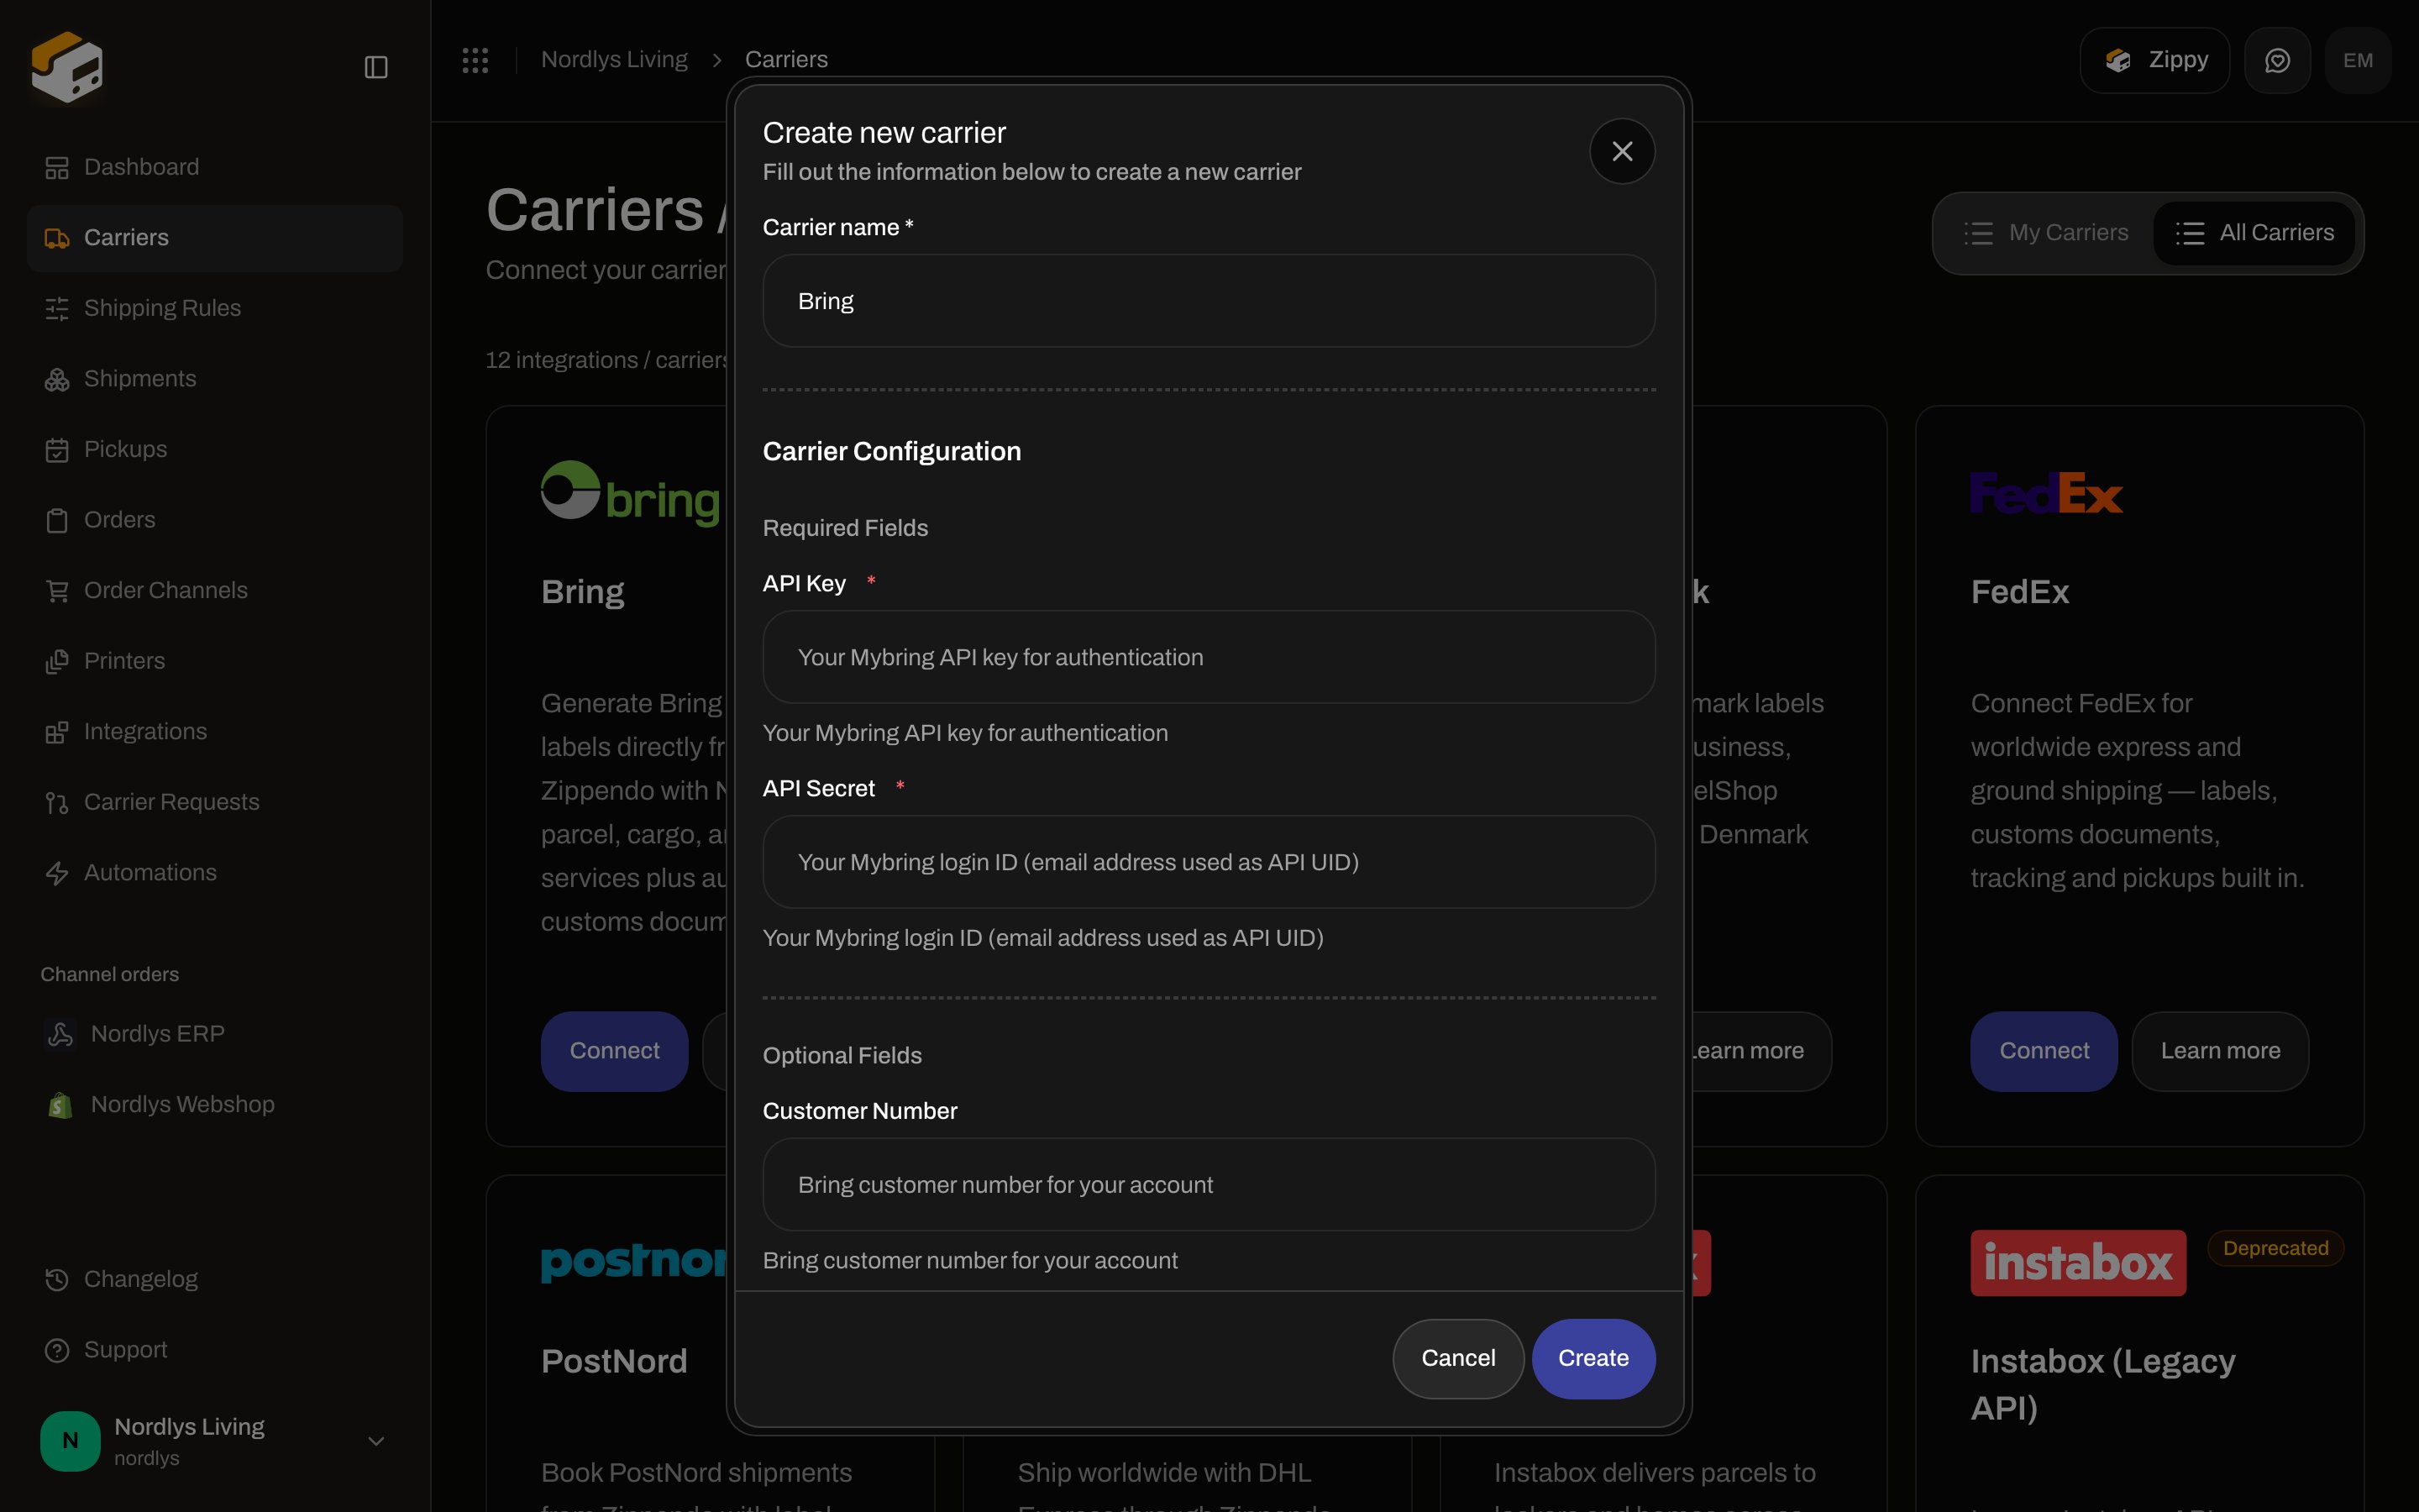This screenshot has height=1512, width=2419.
Task: Focus the API Secret input field
Action: 1209,862
